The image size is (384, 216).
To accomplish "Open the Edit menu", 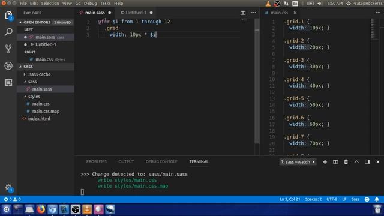I will point(34,4).
